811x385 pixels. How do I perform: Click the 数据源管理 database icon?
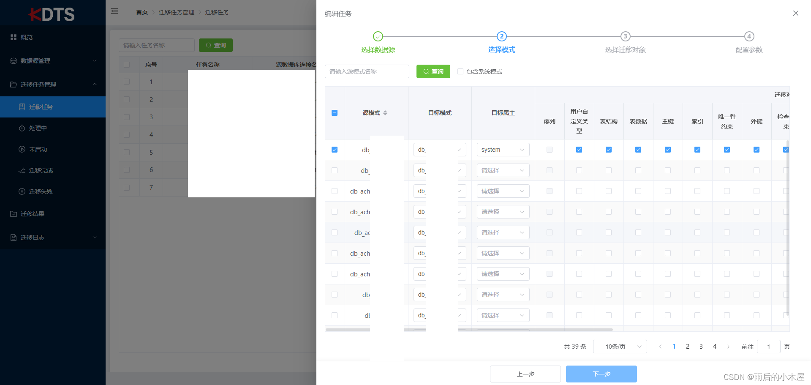click(14, 61)
